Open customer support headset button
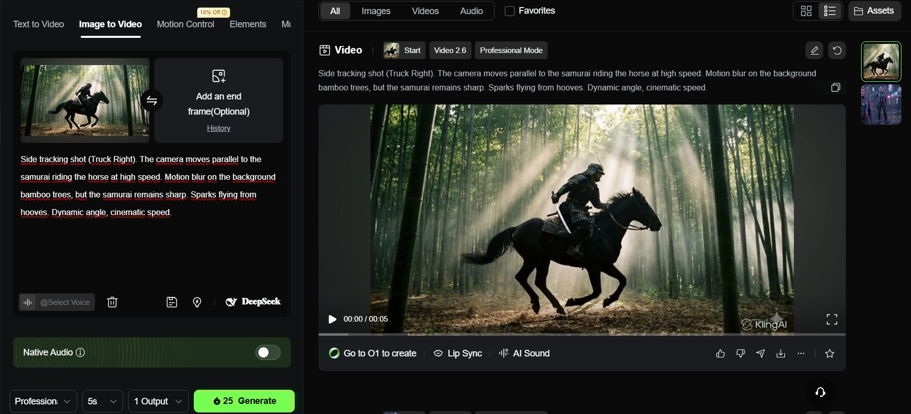The width and height of the screenshot is (911, 414). pyautogui.click(x=820, y=392)
